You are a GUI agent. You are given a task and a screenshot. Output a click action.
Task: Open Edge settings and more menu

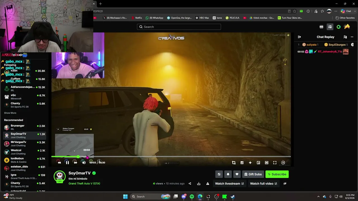[x=336, y=11]
